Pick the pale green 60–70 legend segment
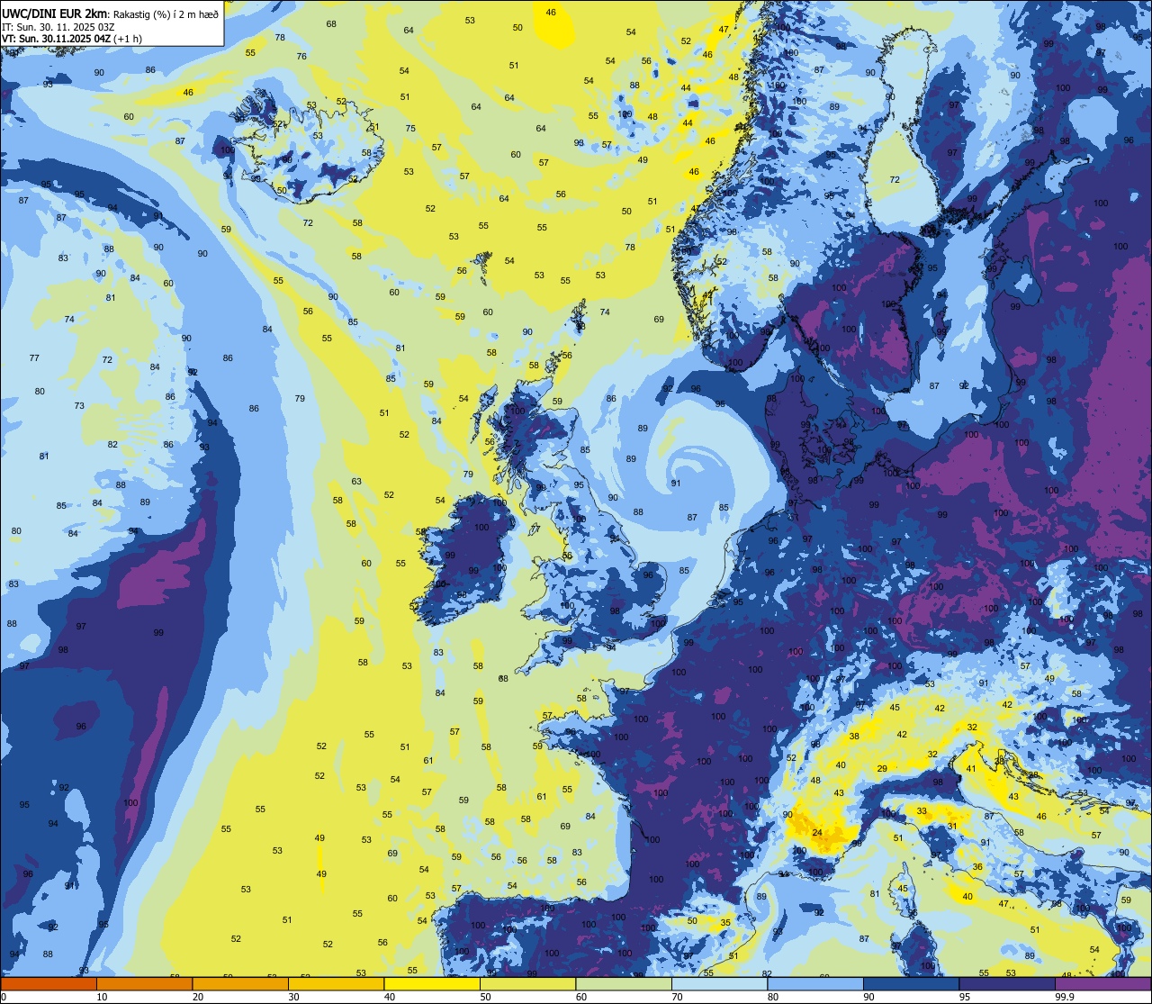This screenshot has width=1152, height=1004. point(624,983)
